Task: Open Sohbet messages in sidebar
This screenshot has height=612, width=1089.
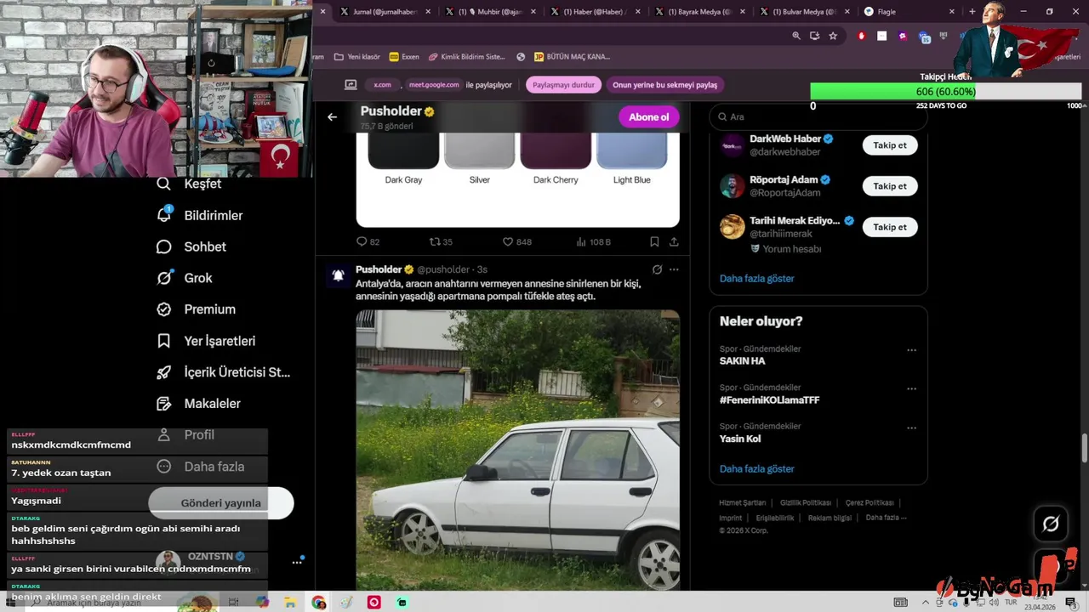Action: pos(191,246)
